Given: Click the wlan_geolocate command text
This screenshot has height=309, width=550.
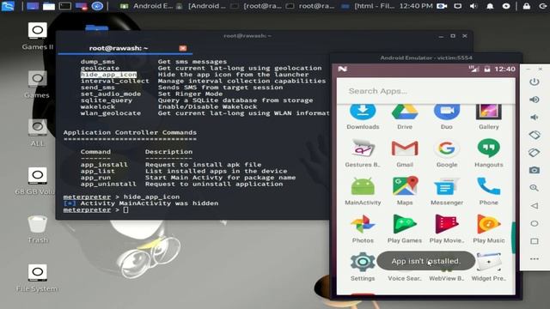Looking at the screenshot, I should pyautogui.click(x=111, y=113).
